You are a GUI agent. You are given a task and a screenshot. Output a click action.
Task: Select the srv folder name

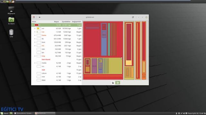pyautogui.click(x=43, y=66)
